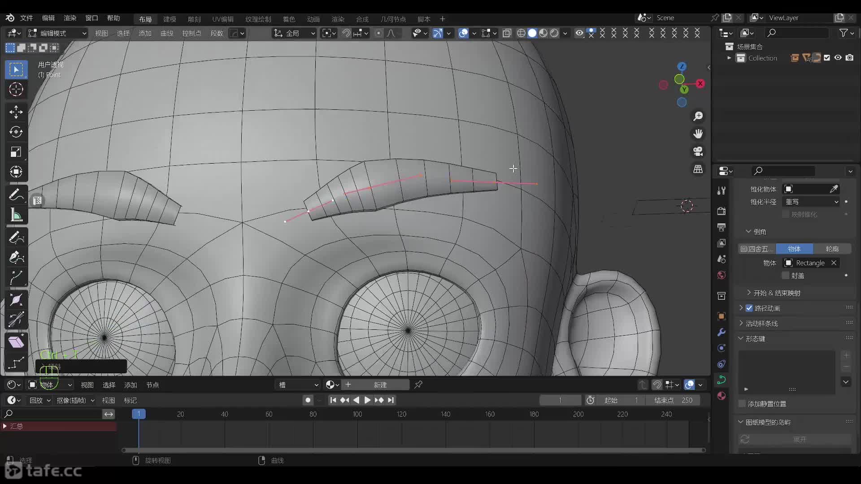The height and width of the screenshot is (484, 861).
Task: Select material preview shading sphere
Action: click(543, 33)
